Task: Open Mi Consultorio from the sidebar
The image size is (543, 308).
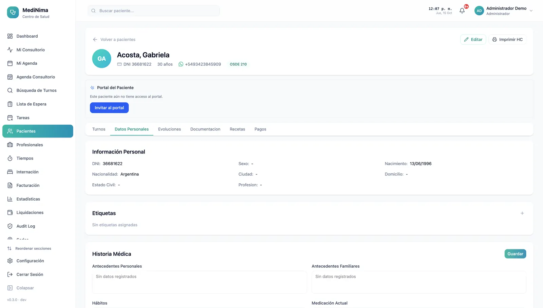Action: point(38,50)
